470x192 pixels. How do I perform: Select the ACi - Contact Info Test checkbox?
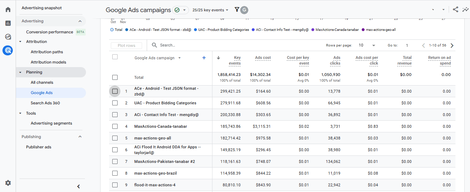(x=115, y=115)
